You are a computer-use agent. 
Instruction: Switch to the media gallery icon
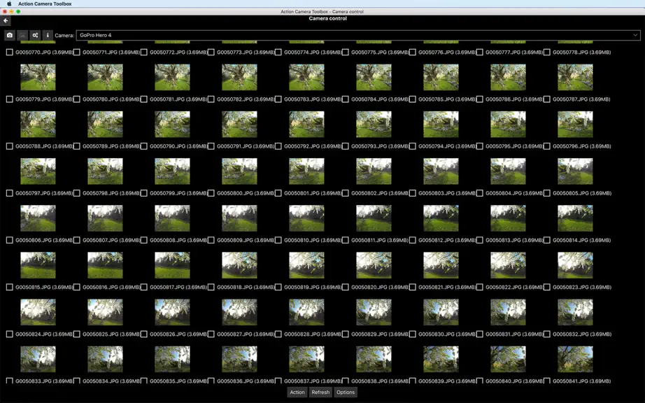pyautogui.click(x=22, y=36)
